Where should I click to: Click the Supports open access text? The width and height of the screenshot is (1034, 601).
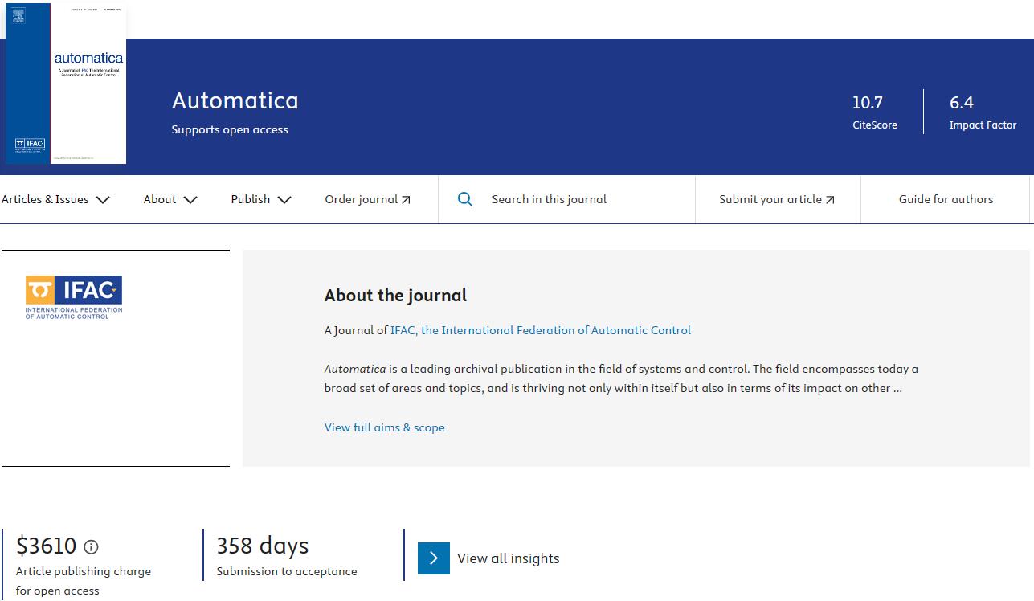click(x=230, y=129)
